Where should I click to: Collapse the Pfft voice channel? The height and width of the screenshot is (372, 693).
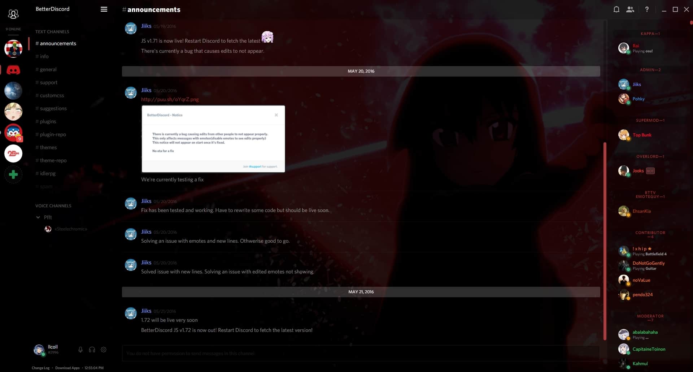38,217
